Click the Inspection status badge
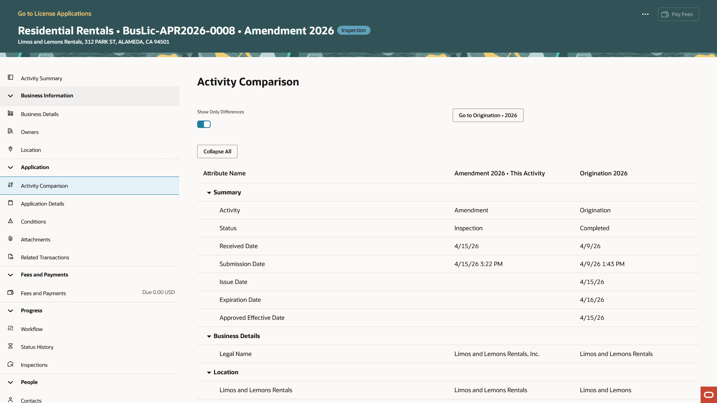The image size is (717, 403). tap(353, 30)
